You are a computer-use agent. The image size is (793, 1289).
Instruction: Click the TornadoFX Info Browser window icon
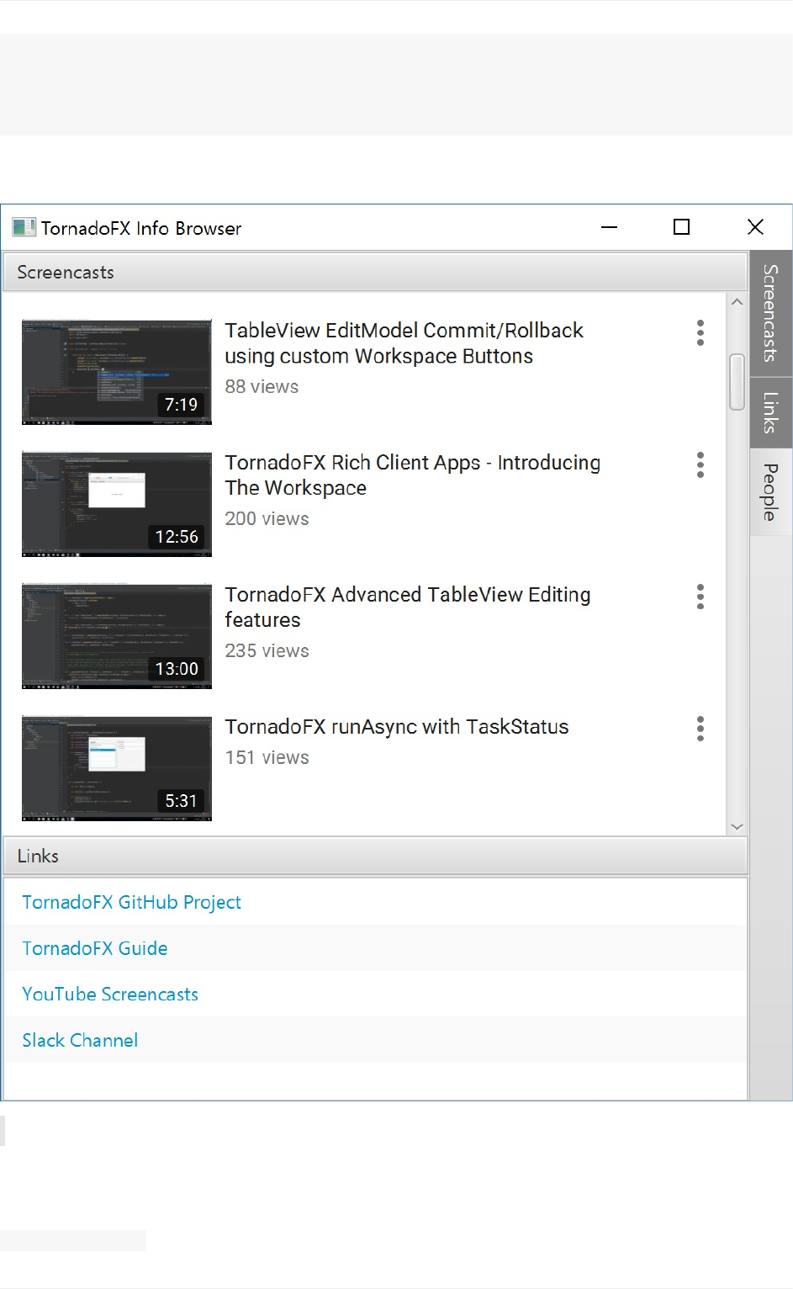[24, 227]
